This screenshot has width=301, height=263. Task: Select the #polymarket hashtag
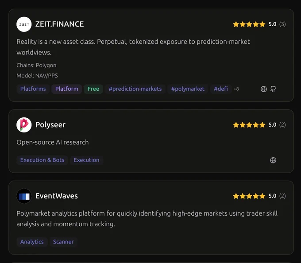pos(188,89)
